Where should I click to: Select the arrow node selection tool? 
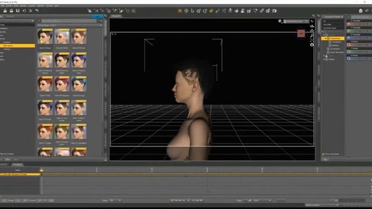point(192,10)
